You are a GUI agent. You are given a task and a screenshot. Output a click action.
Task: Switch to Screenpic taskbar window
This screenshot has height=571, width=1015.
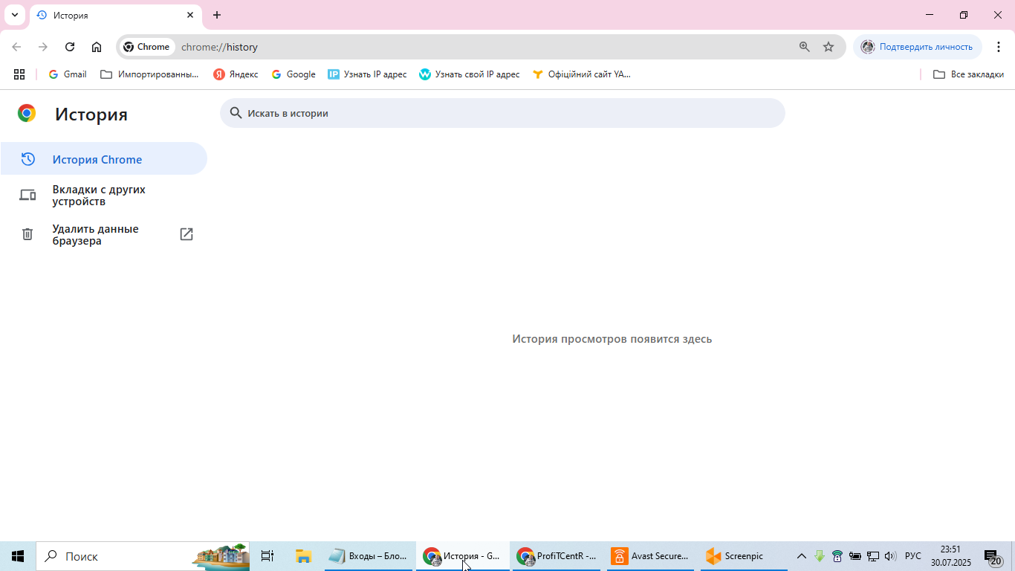click(x=744, y=556)
